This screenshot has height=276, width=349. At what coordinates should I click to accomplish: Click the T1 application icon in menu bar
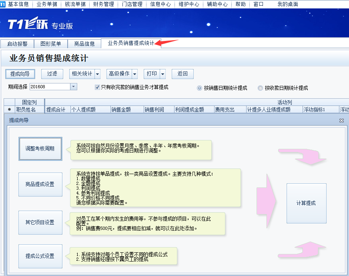point(3,4)
